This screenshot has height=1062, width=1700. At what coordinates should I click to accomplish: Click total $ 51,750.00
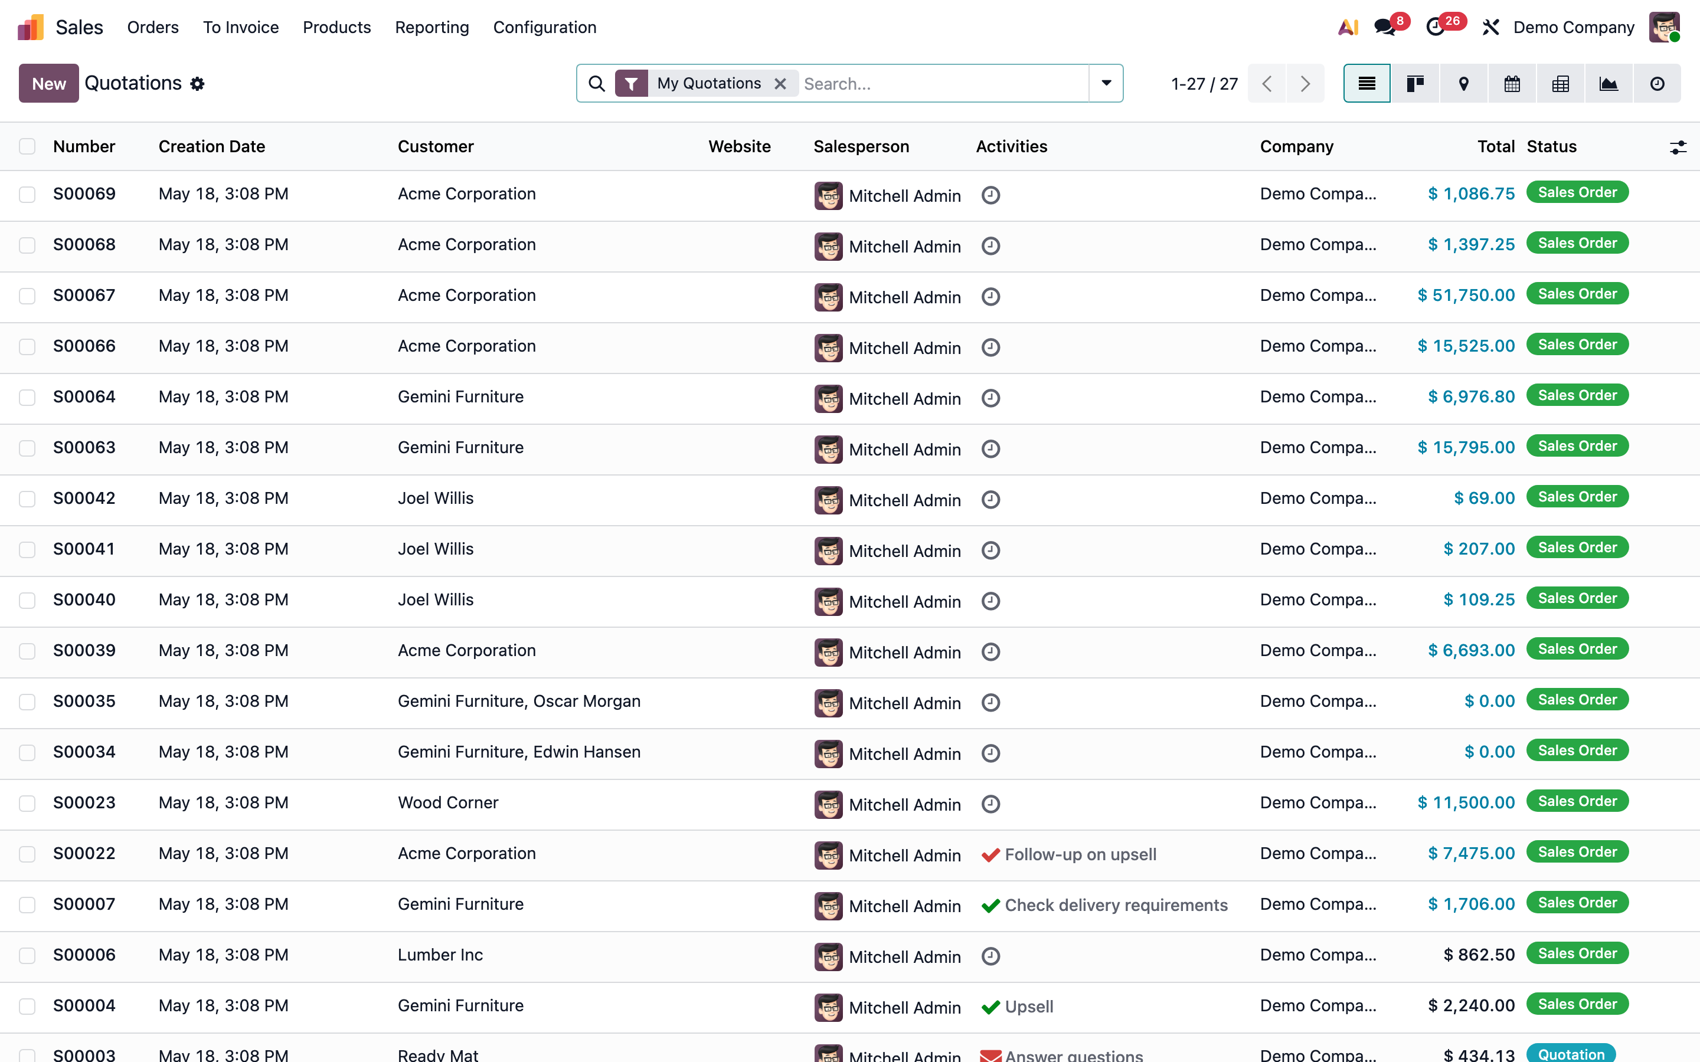point(1466,295)
